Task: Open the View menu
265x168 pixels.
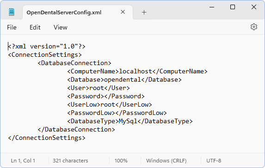Action: pos(60,27)
